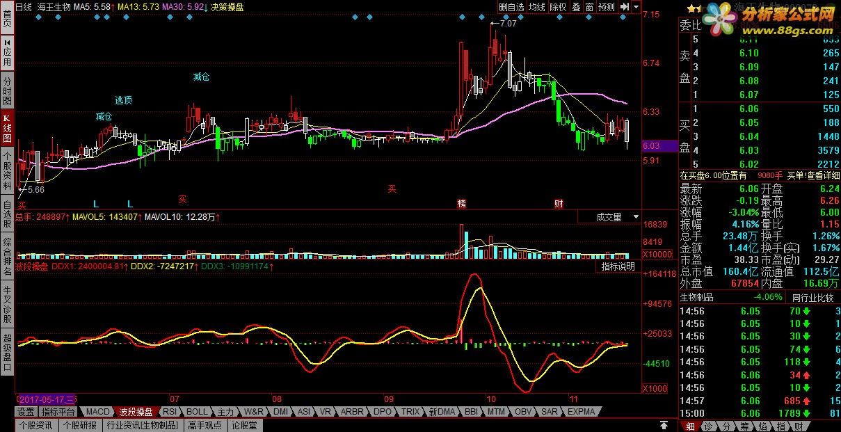The height and width of the screenshot is (432, 841).
Task: Click the 生物制品 sector label
Action: pos(698,297)
